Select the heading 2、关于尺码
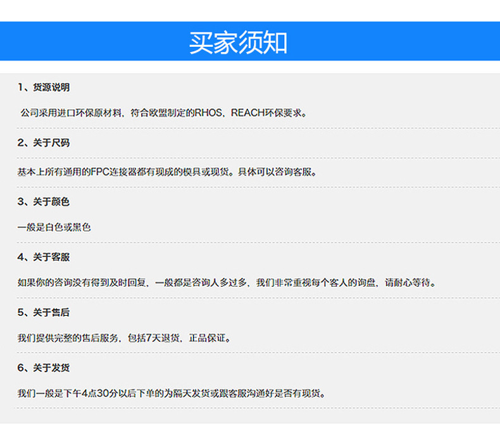The height and width of the screenshot is (426, 500). (44, 142)
